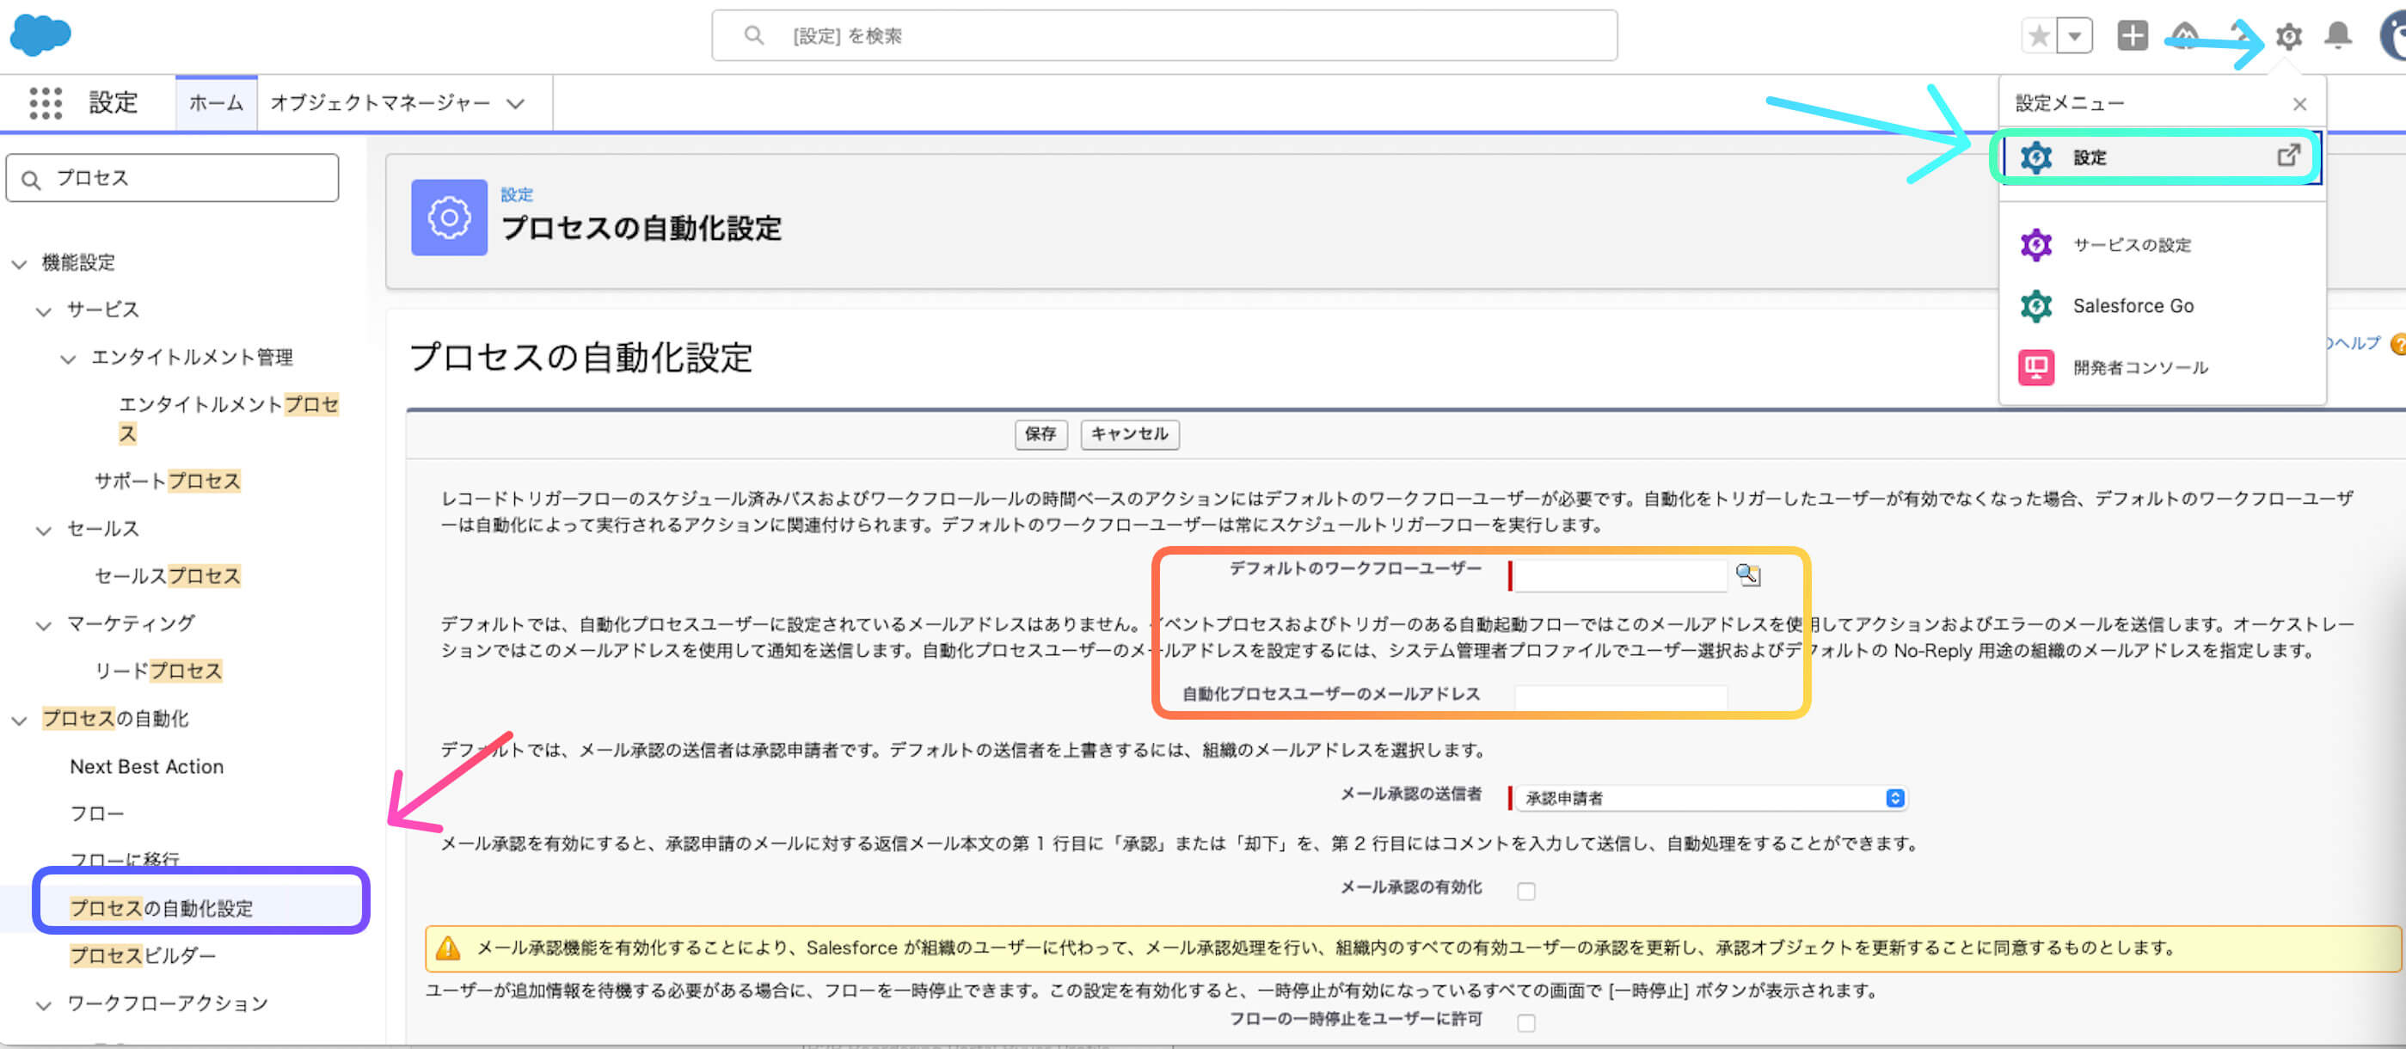Open サポートプロセス in the tree
The image size is (2406, 1049).
[167, 481]
